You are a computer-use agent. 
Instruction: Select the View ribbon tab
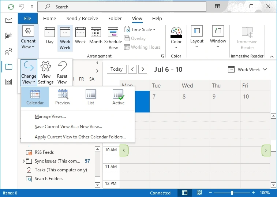click(137, 18)
